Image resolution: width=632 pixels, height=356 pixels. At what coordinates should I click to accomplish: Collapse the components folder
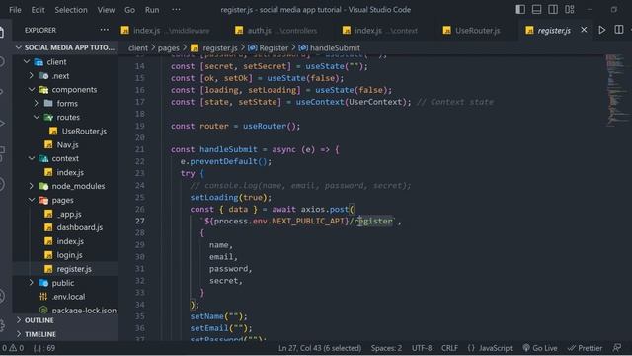pyautogui.click(x=65, y=90)
